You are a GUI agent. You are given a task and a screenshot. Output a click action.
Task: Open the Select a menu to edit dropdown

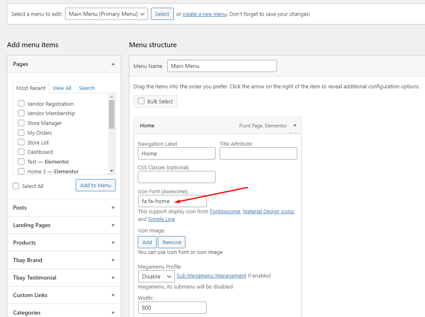[x=107, y=14]
